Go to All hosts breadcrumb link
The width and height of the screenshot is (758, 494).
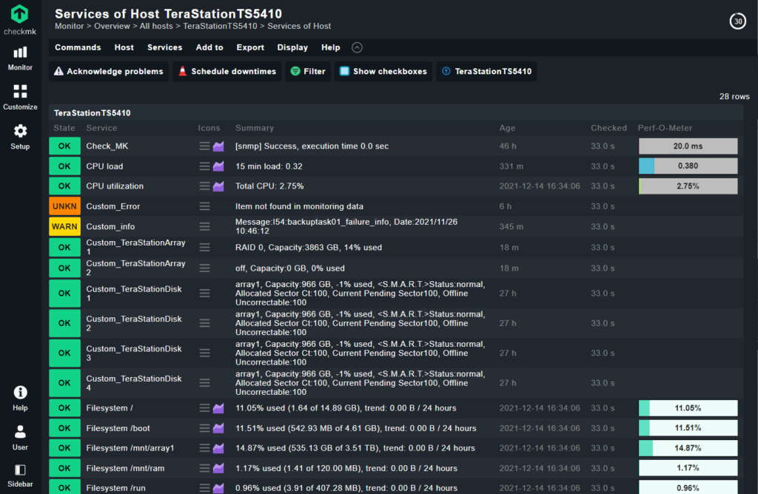coord(156,26)
